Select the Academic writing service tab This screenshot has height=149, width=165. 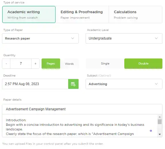(29, 14)
